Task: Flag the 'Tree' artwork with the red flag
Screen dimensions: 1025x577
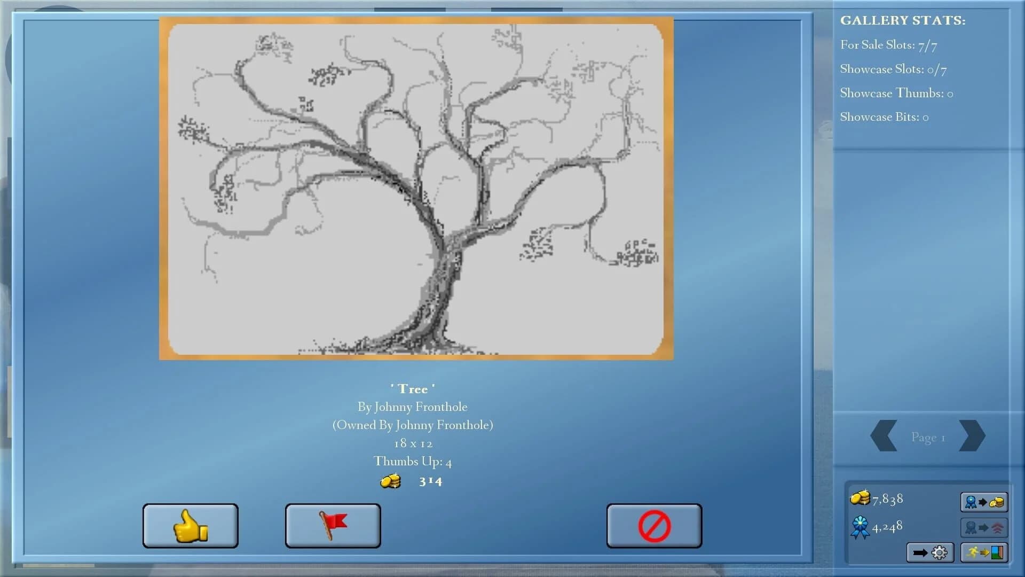Action: tap(332, 525)
